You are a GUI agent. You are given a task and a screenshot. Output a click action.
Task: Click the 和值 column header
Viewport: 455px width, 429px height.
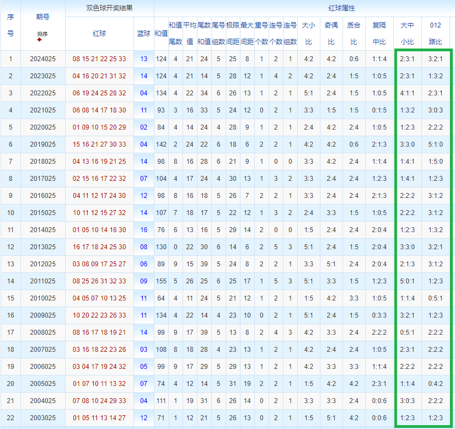click(x=161, y=34)
